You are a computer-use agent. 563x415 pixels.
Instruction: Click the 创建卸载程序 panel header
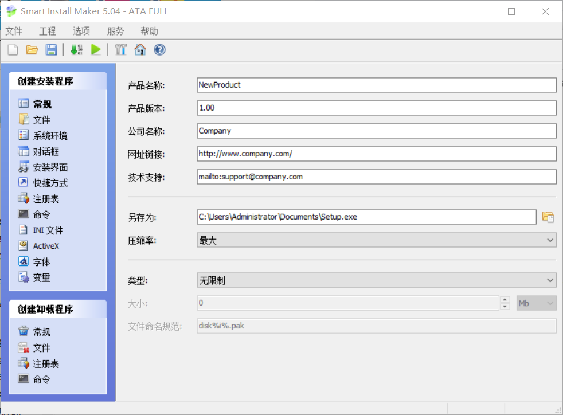coord(58,309)
